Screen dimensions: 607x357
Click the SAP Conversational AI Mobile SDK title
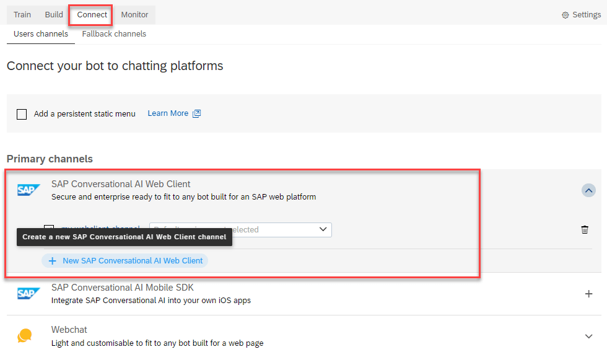pyautogui.click(x=123, y=288)
